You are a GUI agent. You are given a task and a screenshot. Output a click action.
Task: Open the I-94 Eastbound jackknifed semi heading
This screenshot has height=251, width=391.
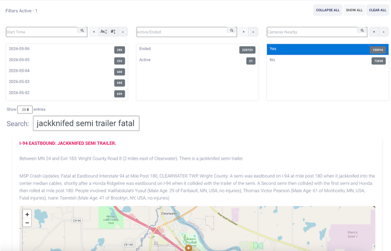(x=68, y=143)
